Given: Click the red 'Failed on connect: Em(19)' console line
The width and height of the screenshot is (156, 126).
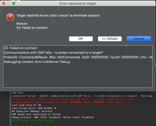Looking at the screenshot, I should [x=74, y=99].
